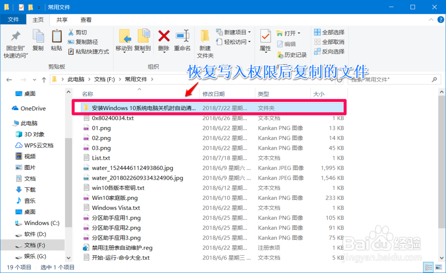Select OneDrive in navigation pane

point(29,108)
